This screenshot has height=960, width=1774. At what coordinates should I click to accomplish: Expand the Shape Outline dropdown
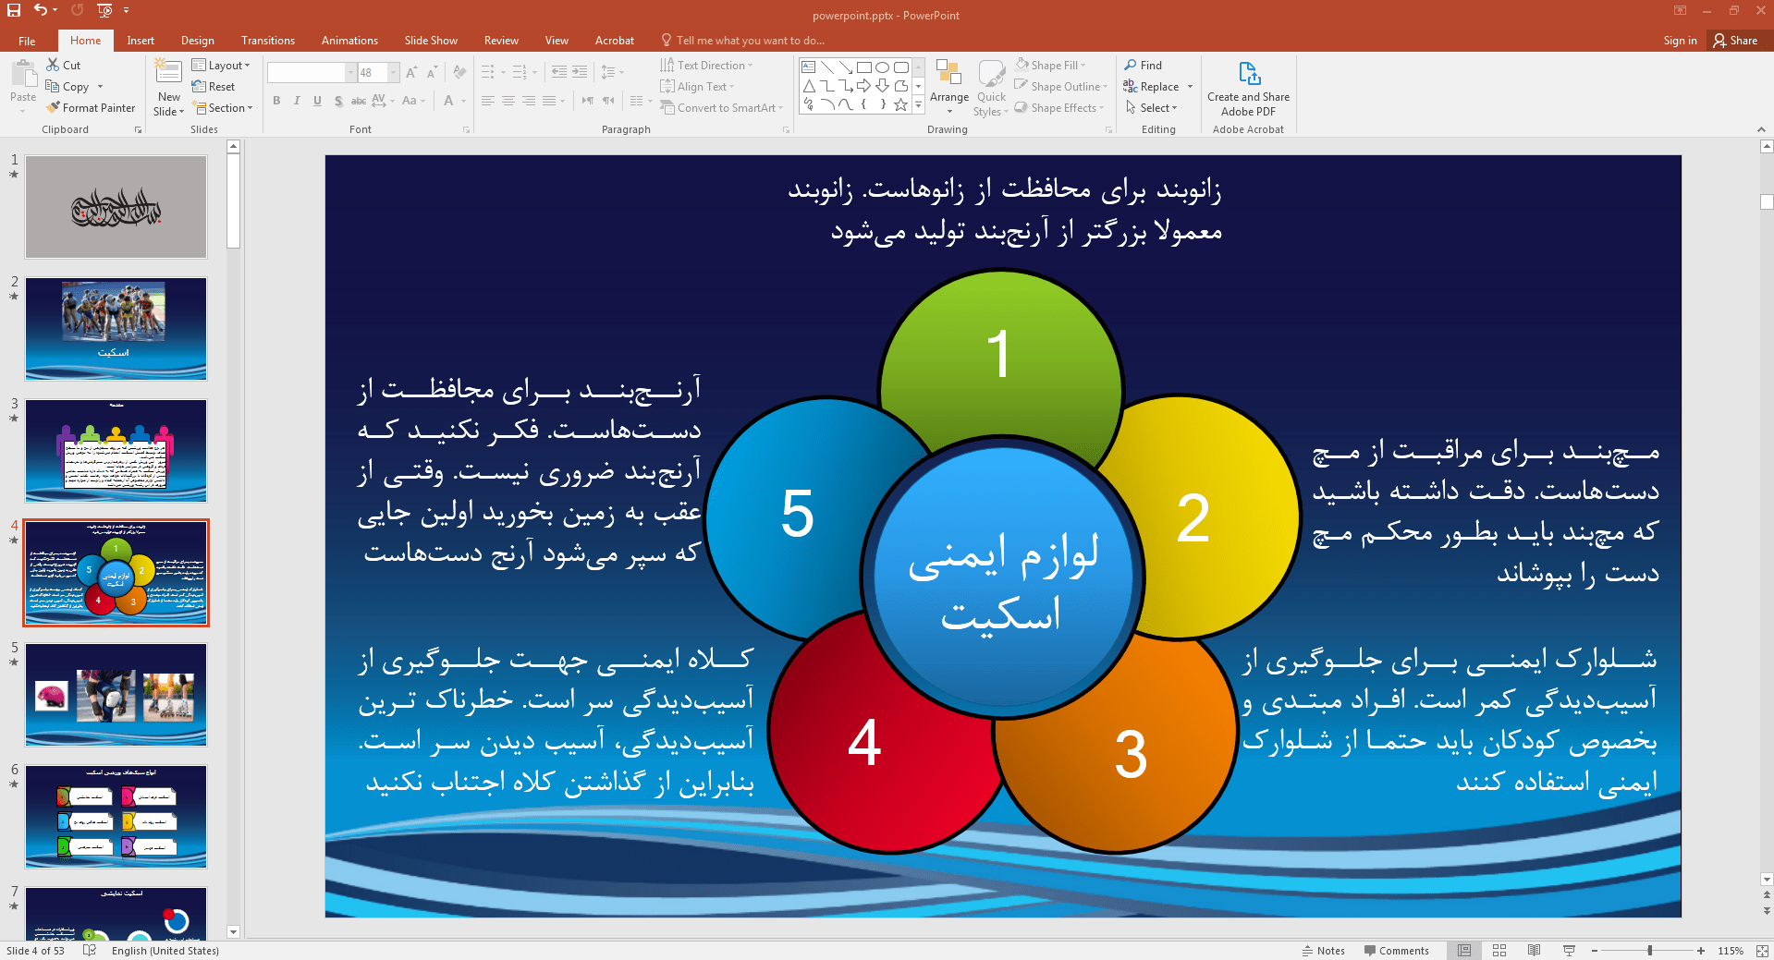point(1061,87)
